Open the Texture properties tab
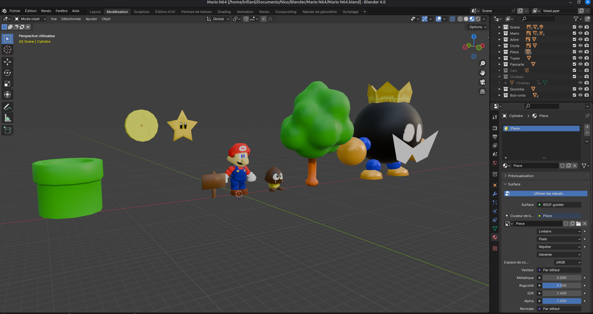The height and width of the screenshot is (314, 593). click(495, 248)
